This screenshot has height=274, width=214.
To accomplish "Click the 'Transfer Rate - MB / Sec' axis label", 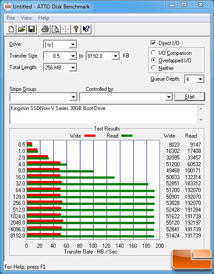I will pyautogui.click(x=91, y=252).
